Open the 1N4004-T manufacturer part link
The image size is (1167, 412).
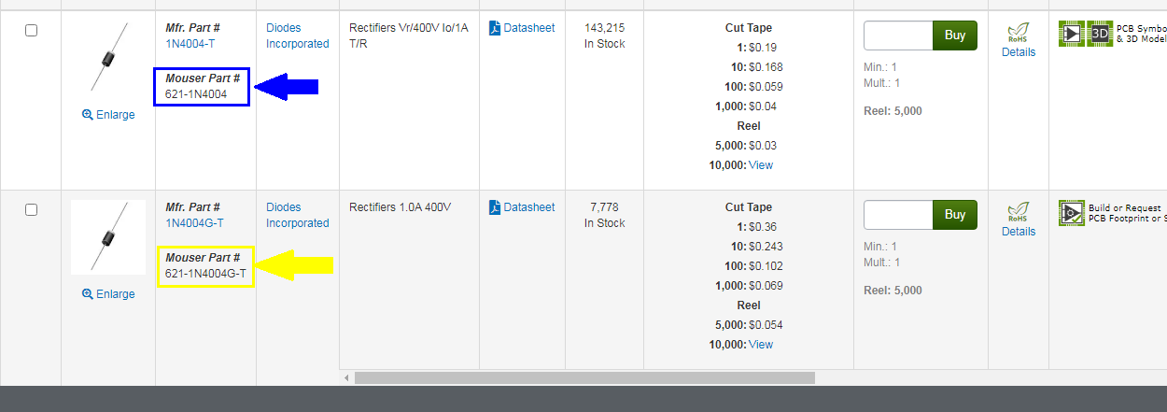[190, 44]
